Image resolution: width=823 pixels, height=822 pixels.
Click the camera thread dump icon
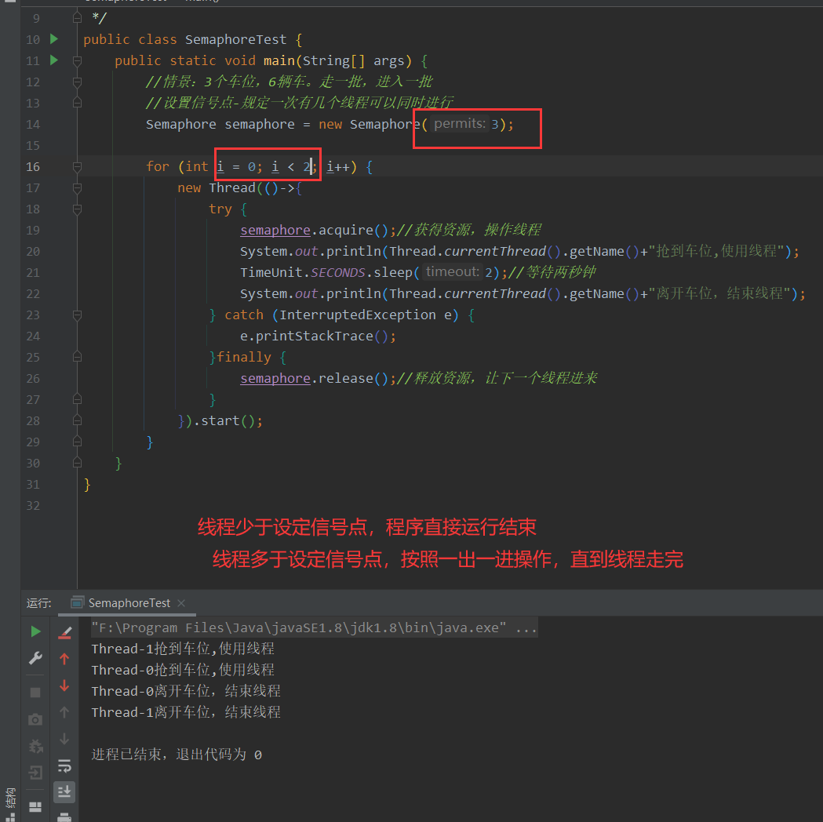35,719
